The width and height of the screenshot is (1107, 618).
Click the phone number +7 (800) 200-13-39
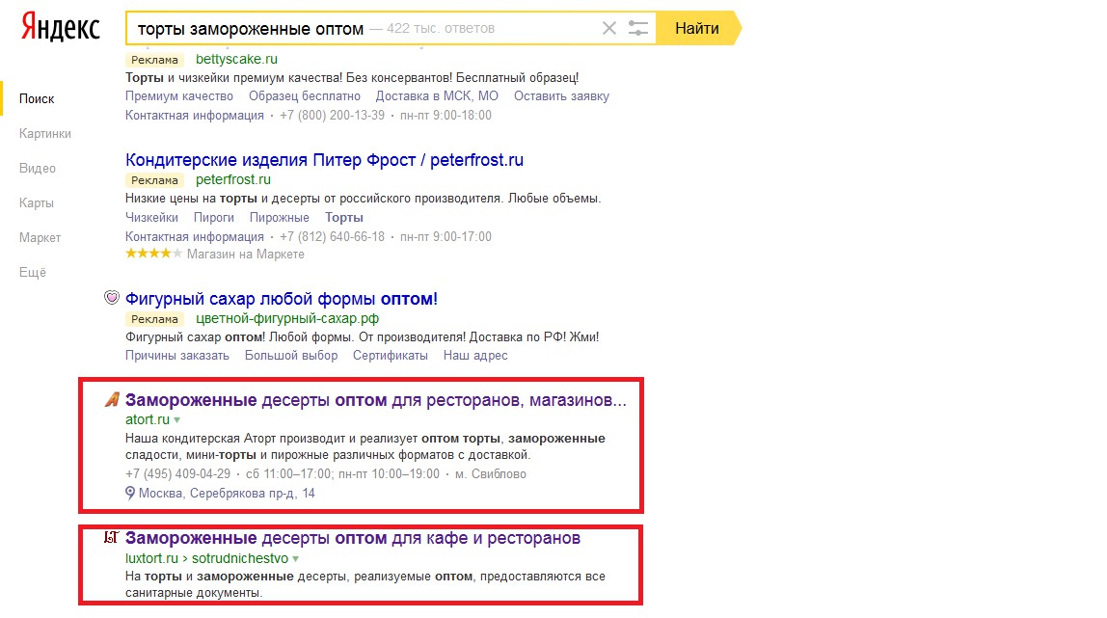coord(332,115)
